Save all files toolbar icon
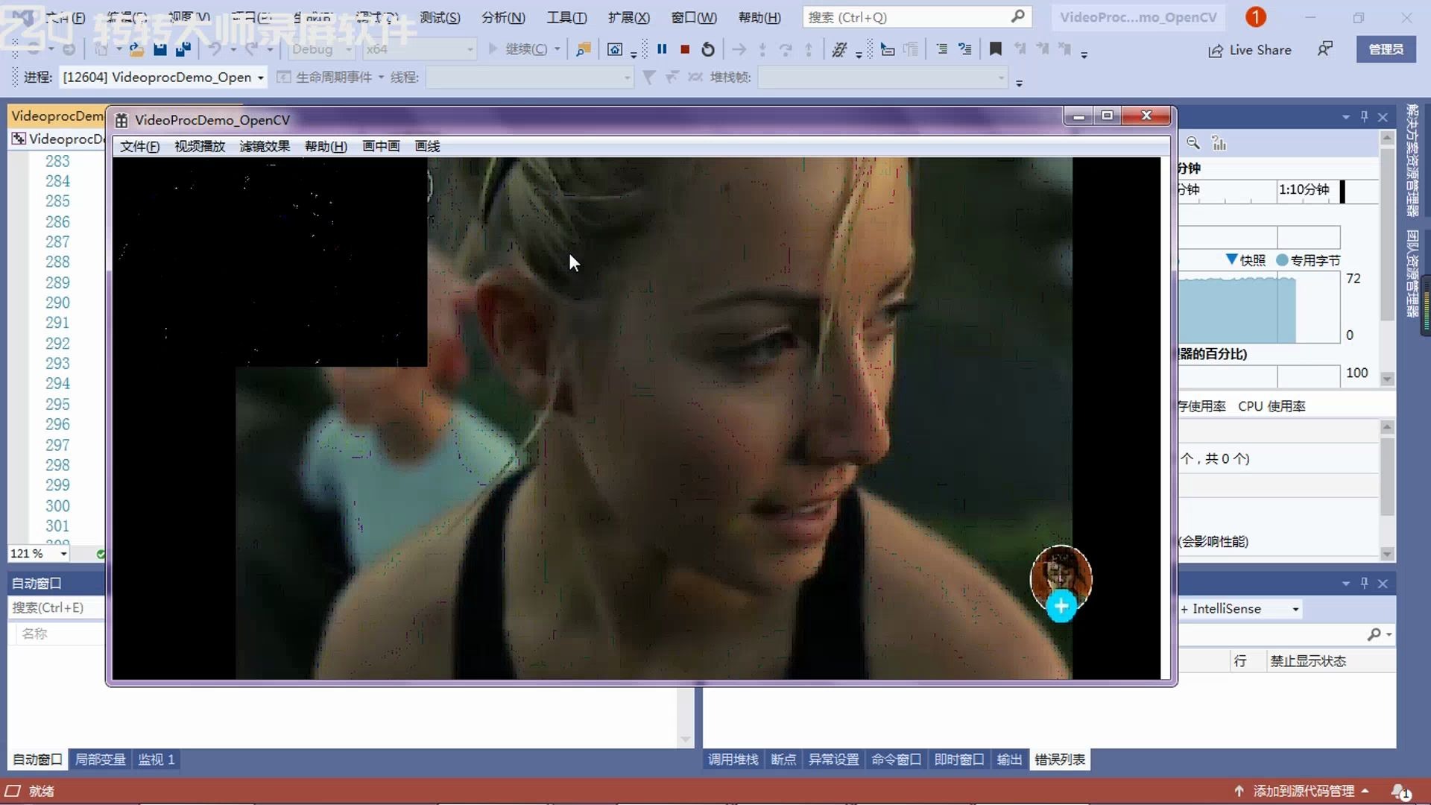This screenshot has height=805, width=1431. point(183,49)
